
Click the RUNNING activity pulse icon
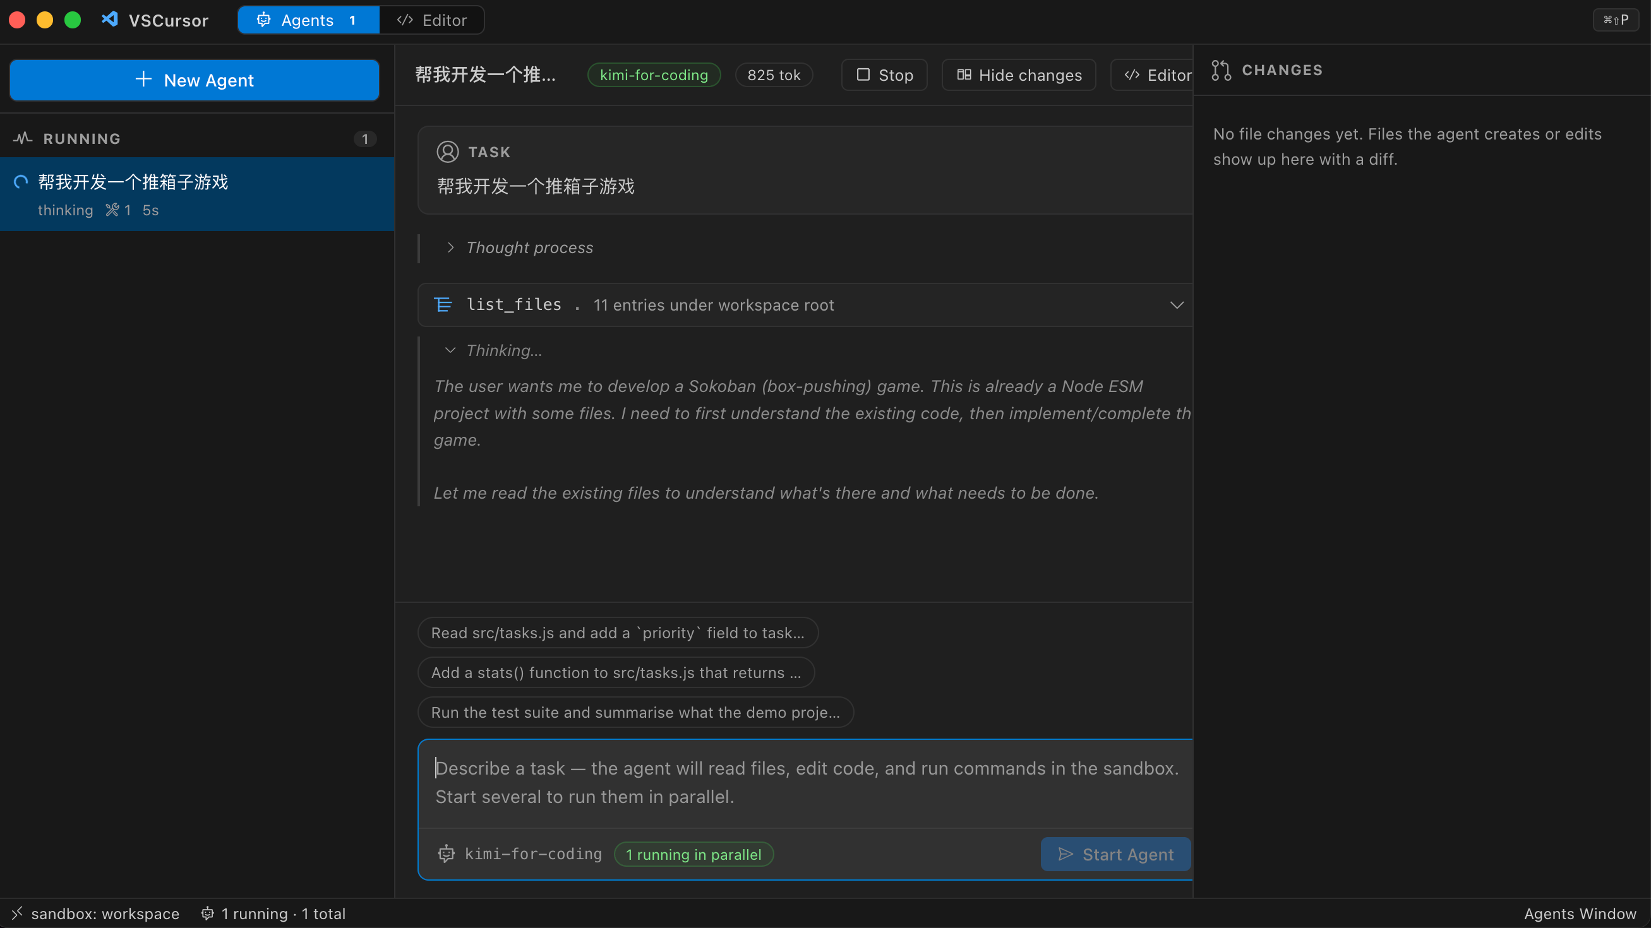(x=23, y=138)
